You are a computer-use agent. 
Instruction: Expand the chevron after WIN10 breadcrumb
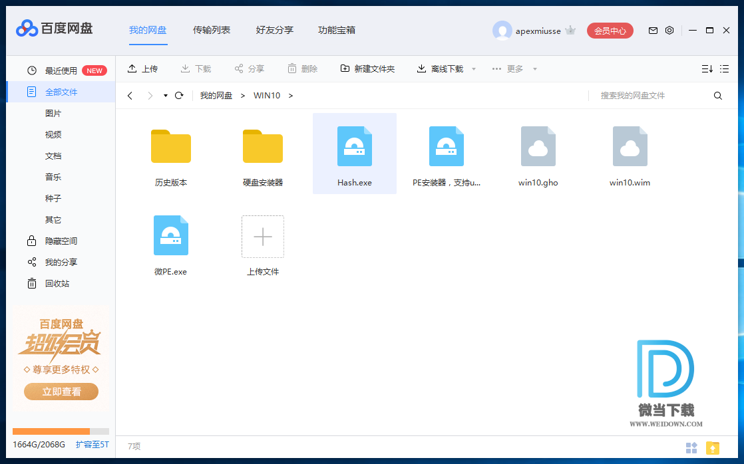point(291,96)
